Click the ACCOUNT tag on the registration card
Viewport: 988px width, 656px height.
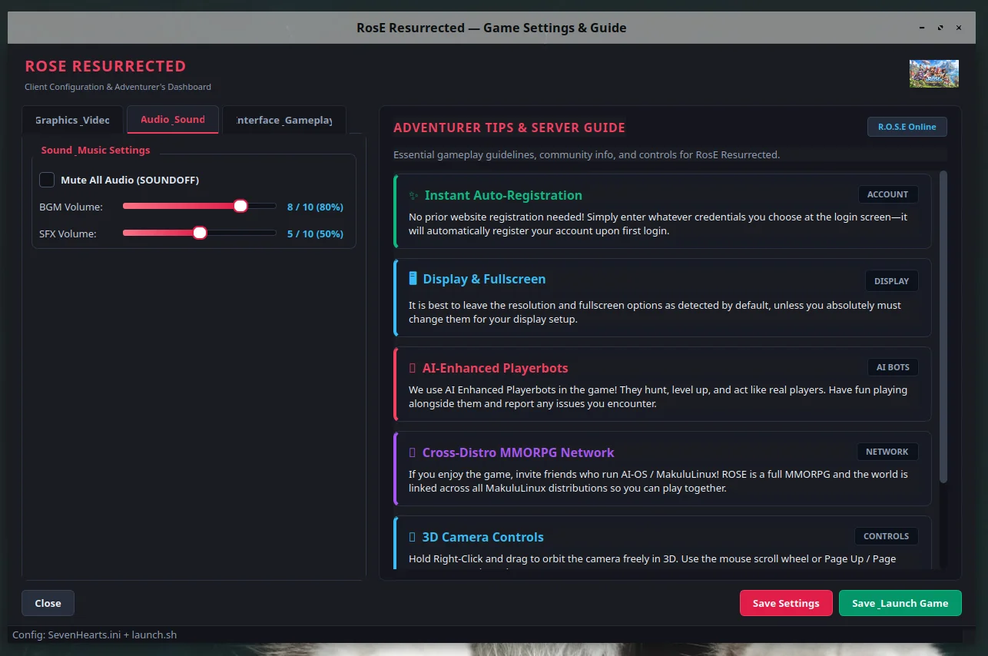[x=888, y=194]
